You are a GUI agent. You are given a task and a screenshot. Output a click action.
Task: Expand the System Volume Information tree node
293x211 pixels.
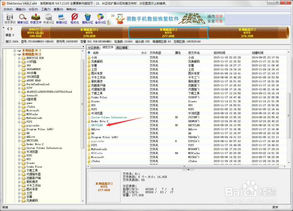point(19,148)
